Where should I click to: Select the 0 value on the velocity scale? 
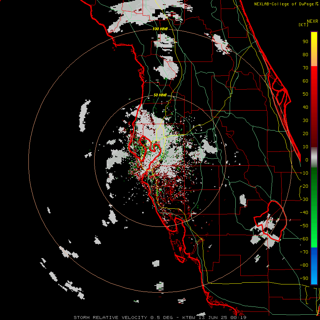[x=307, y=160]
